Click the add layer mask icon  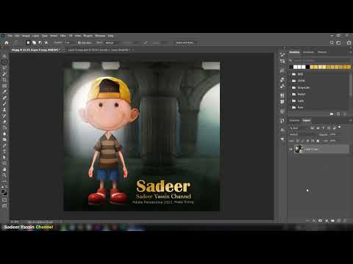(x=320, y=221)
